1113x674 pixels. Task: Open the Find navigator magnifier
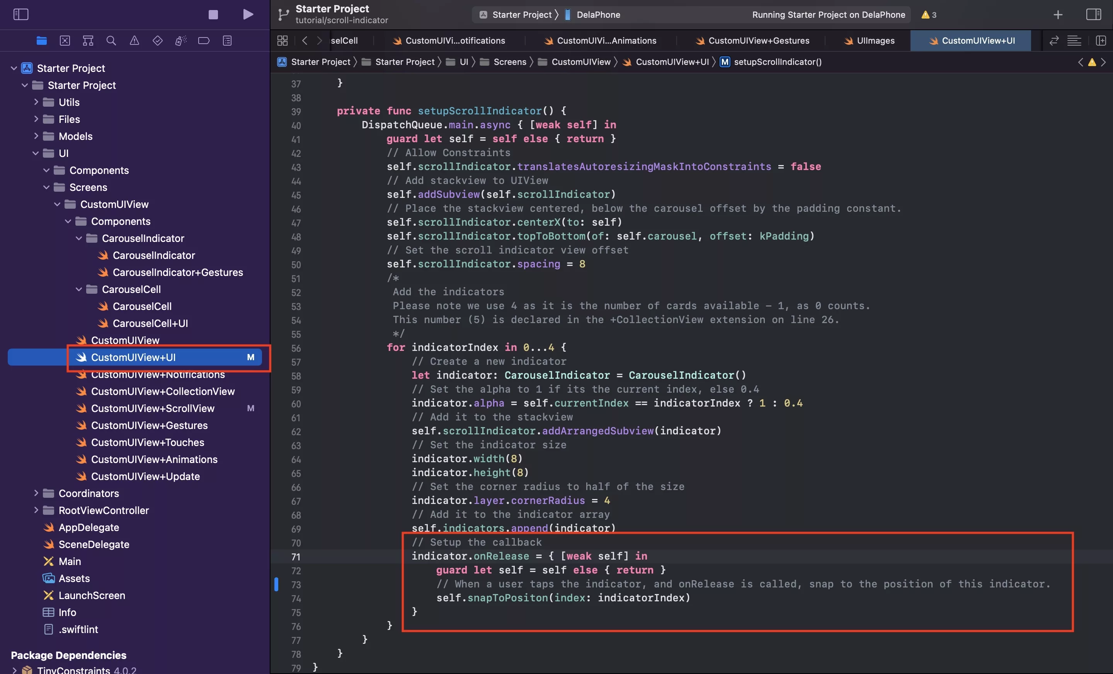(x=111, y=41)
